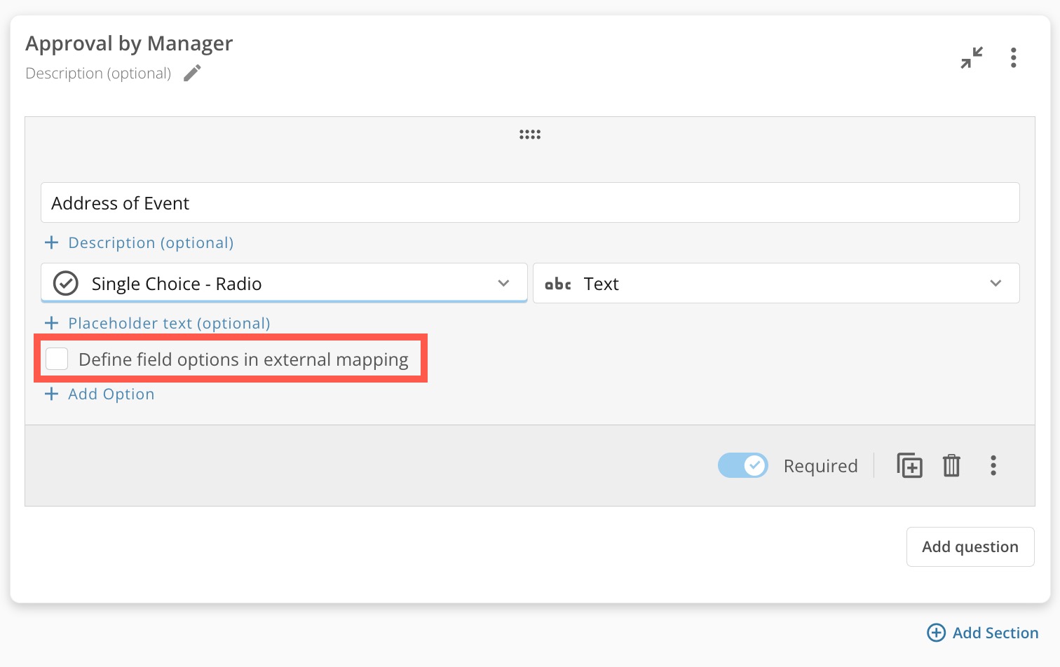Click the collapse section arrows icon
The height and width of the screenshot is (667, 1060).
(972, 57)
